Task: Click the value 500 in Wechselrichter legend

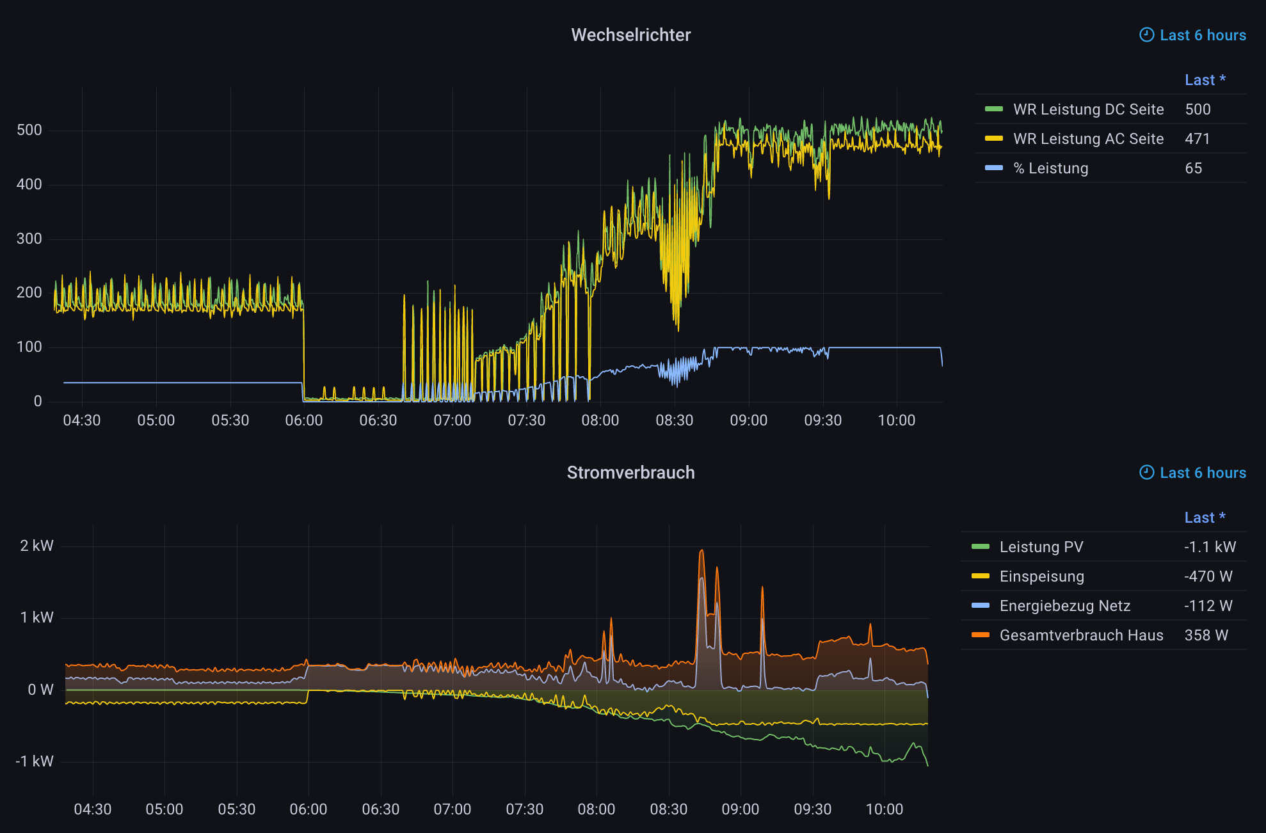Action: click(x=1198, y=109)
